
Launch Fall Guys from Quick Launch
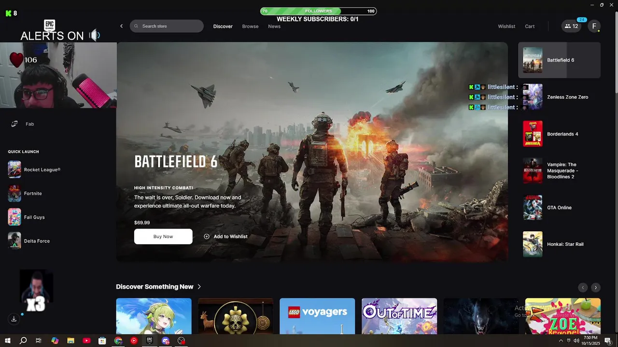pyautogui.click(x=27, y=217)
